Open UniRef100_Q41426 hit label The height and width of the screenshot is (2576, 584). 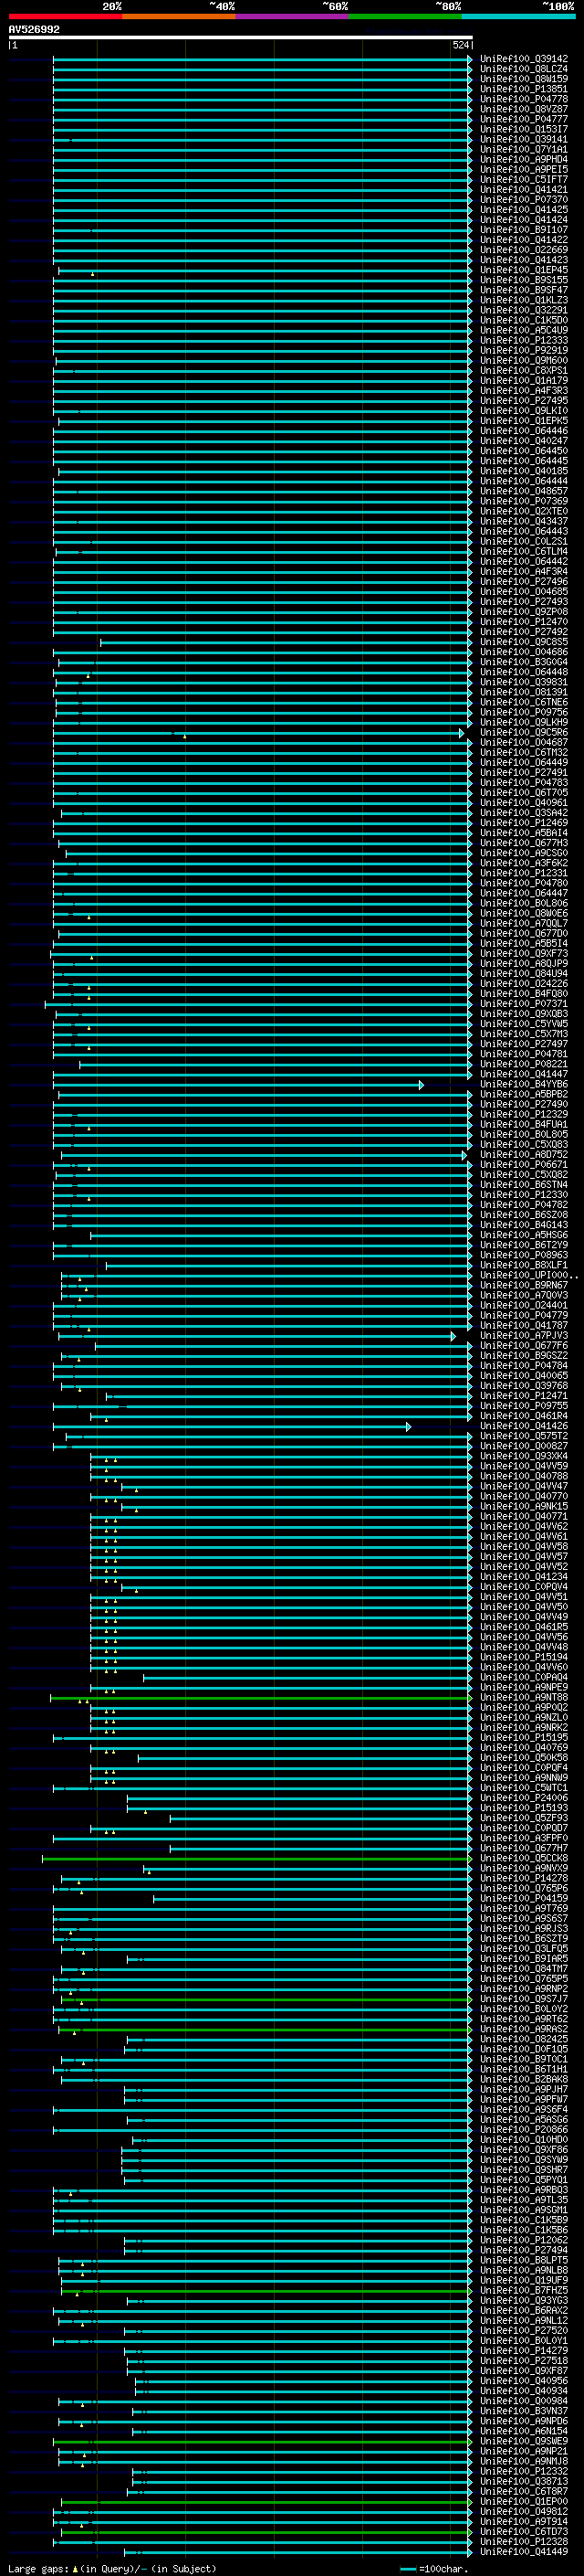tap(524, 1426)
